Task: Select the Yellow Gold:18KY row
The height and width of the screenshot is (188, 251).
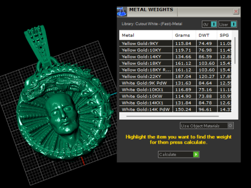Action: (x=175, y=63)
